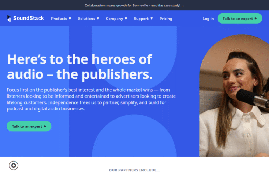Expand the Company dropdown arrow
This screenshot has width=269, height=179.
pyautogui.click(x=126, y=19)
